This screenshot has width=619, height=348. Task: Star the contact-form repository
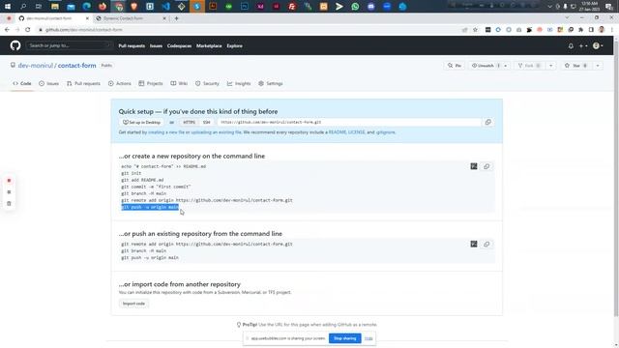click(576, 66)
